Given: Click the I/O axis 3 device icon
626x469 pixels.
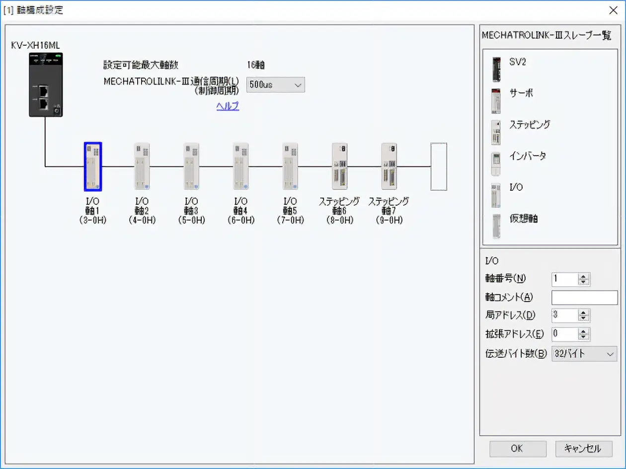Looking at the screenshot, I should [x=191, y=166].
